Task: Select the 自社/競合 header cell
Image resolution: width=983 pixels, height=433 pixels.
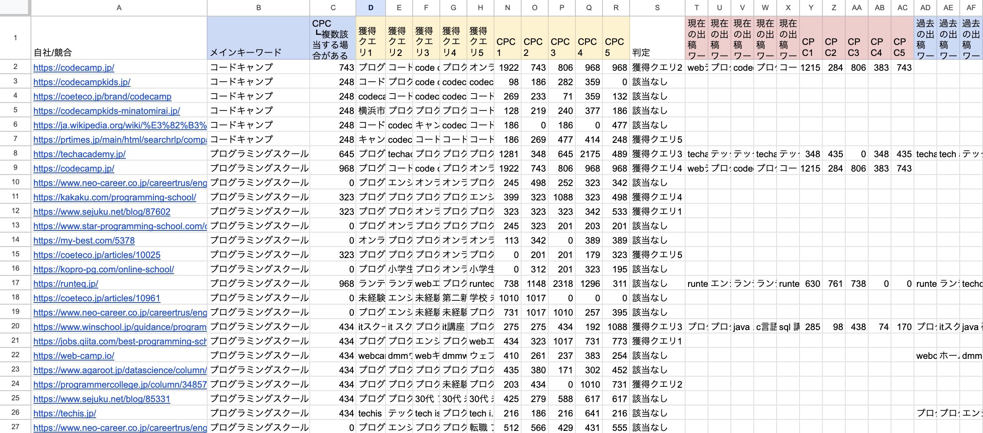Action: (x=119, y=38)
